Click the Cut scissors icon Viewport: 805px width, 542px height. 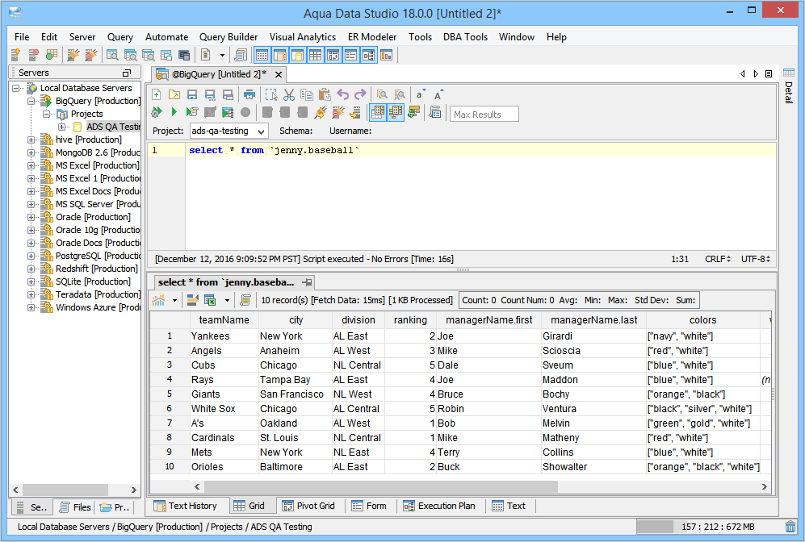pyautogui.click(x=289, y=94)
